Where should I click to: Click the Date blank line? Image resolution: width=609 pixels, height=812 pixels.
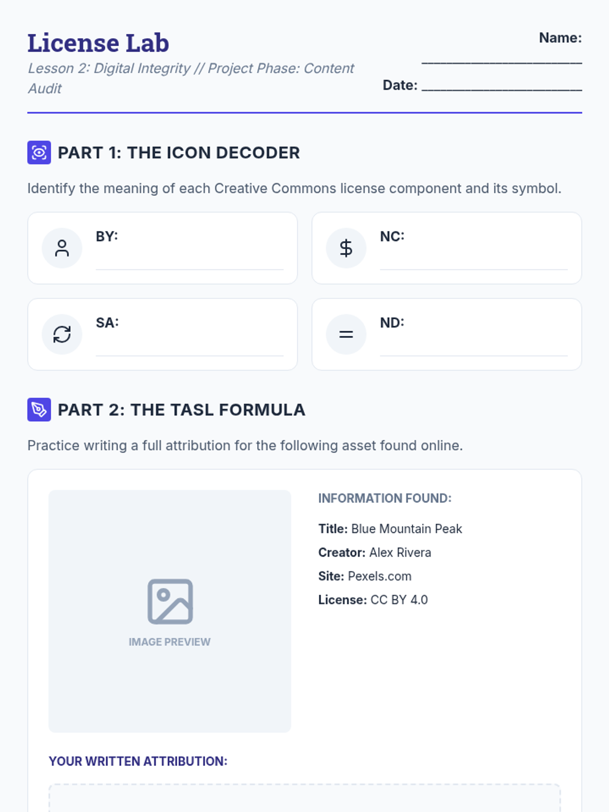(501, 86)
